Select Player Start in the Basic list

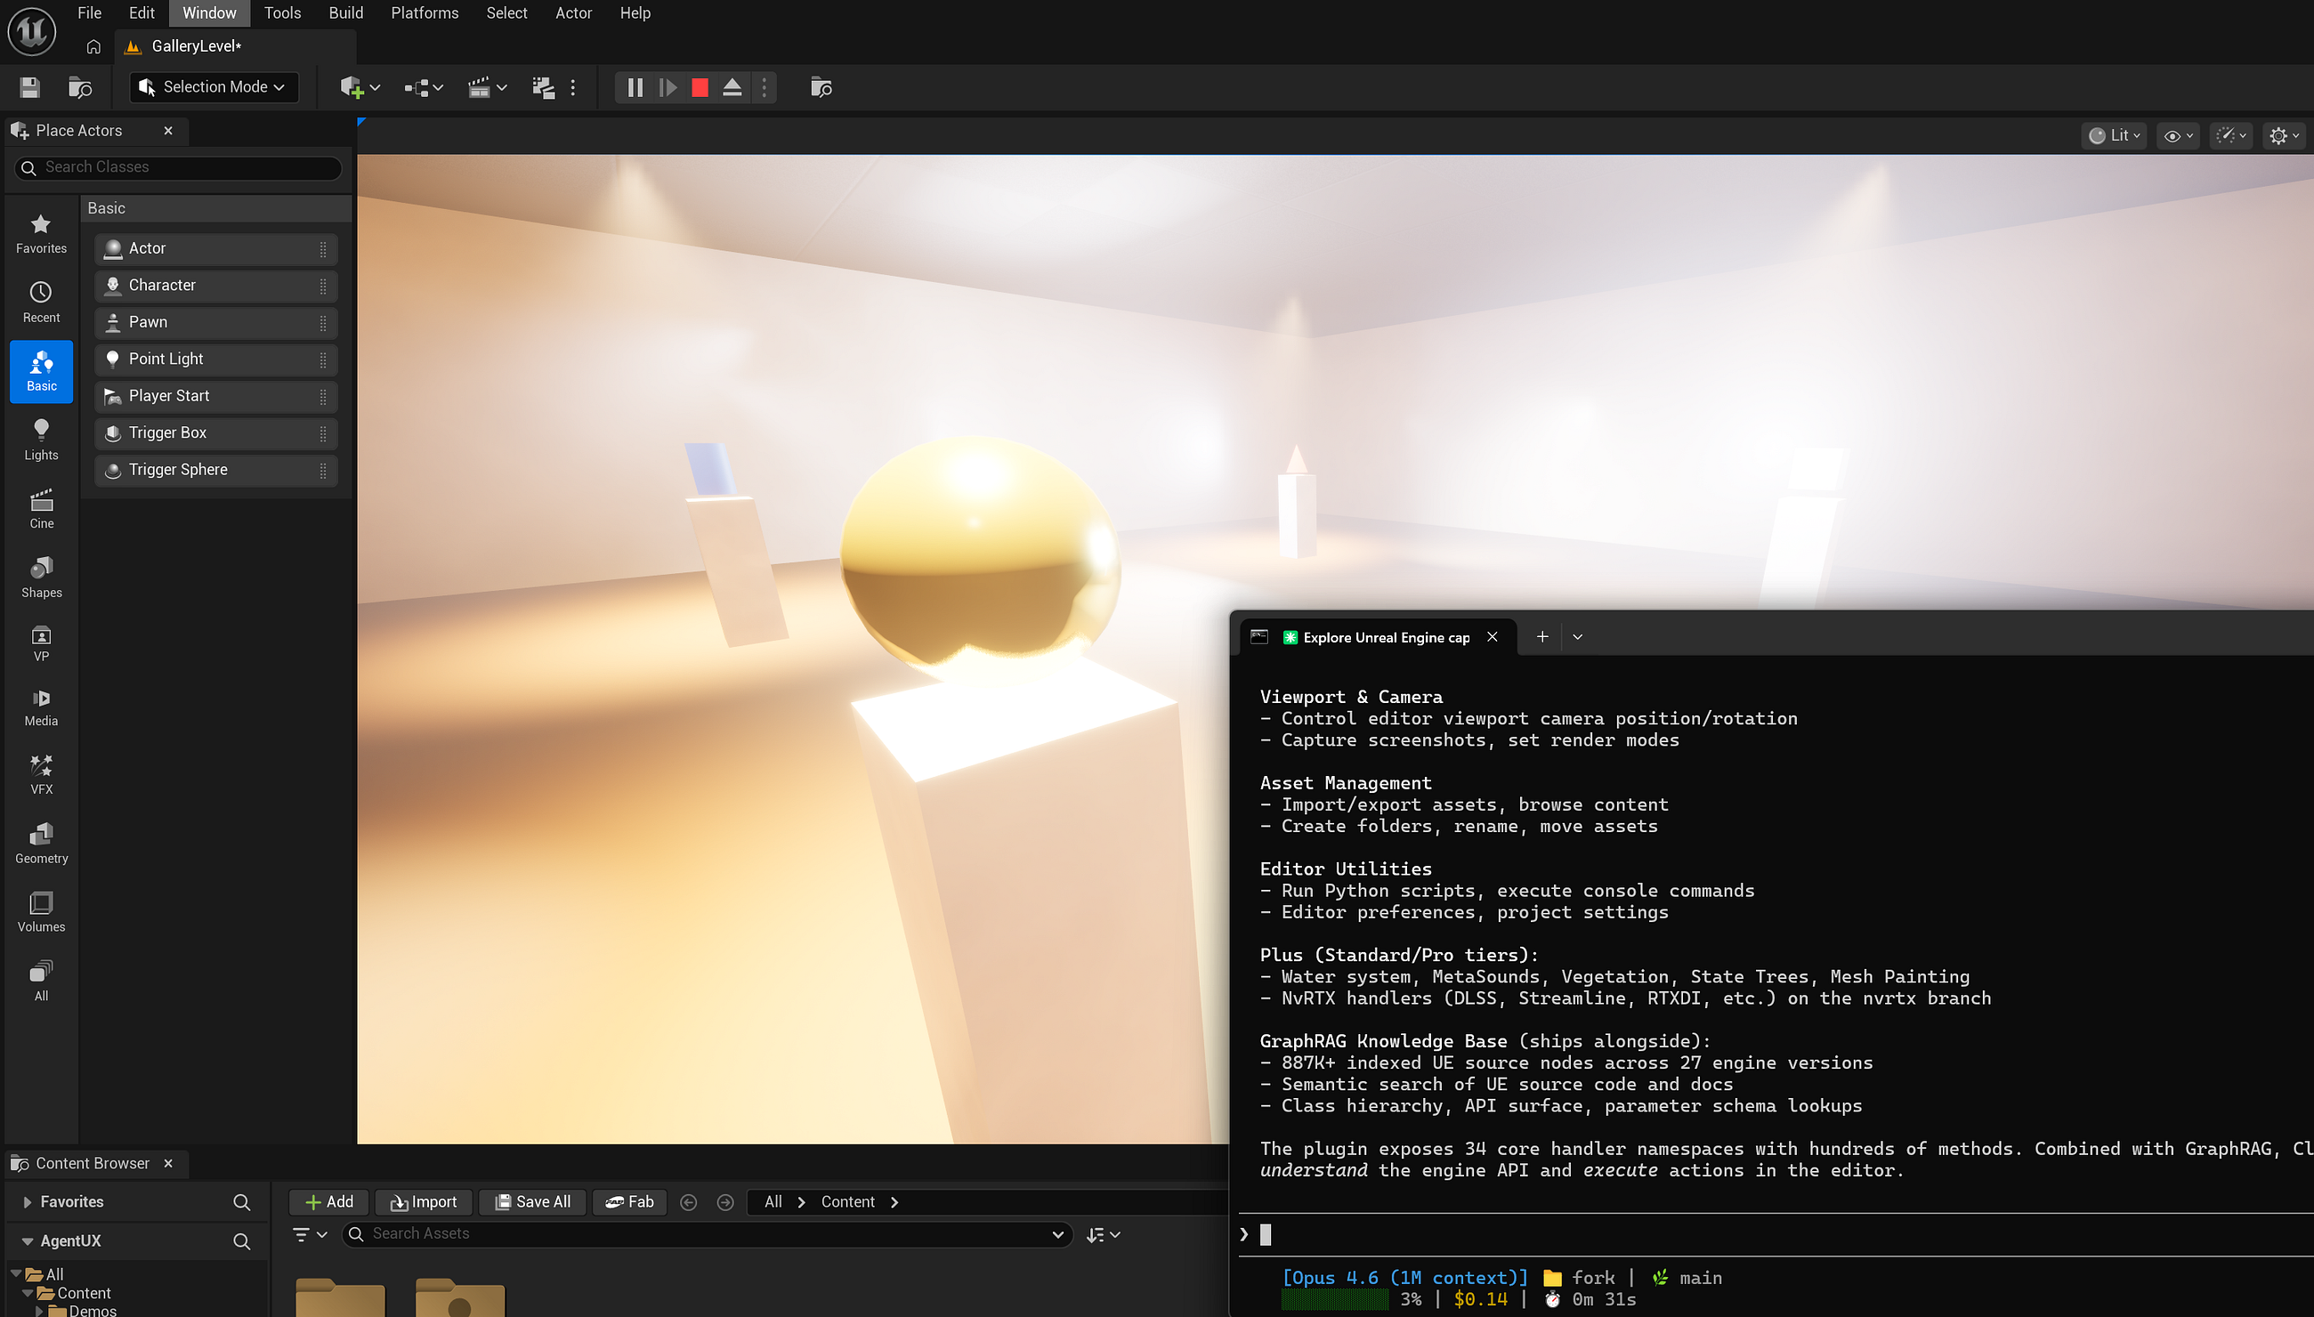(215, 396)
